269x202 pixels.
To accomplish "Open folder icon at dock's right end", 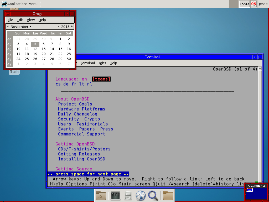I will tap(168, 195).
